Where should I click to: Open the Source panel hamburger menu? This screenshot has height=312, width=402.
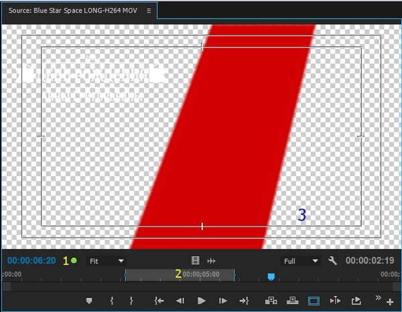point(149,11)
